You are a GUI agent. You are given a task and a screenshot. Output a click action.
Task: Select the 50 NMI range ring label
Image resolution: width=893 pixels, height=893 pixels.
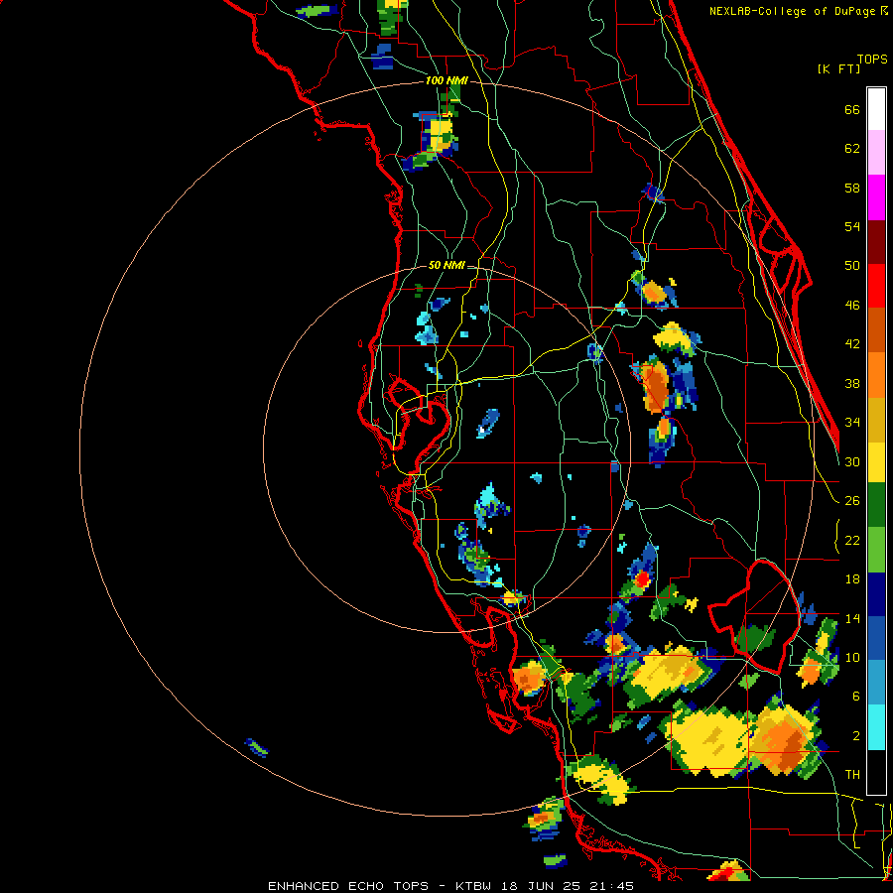[x=446, y=265]
